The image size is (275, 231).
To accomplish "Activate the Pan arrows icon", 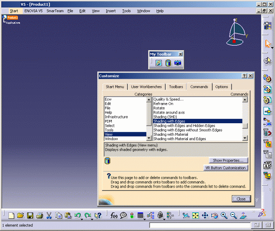I will pos(205,216).
